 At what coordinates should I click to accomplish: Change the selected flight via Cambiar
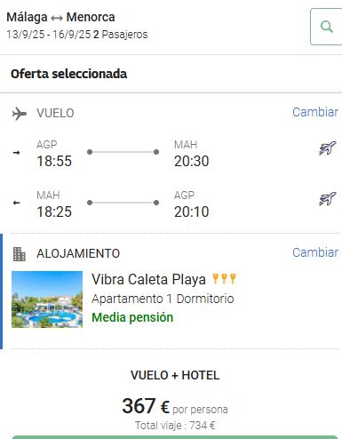pos(315,112)
